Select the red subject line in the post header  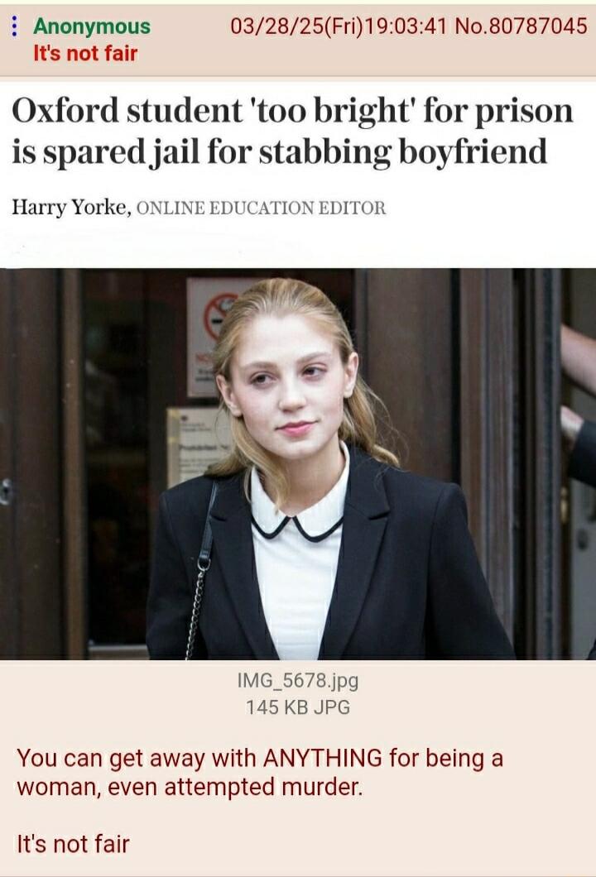[85, 54]
